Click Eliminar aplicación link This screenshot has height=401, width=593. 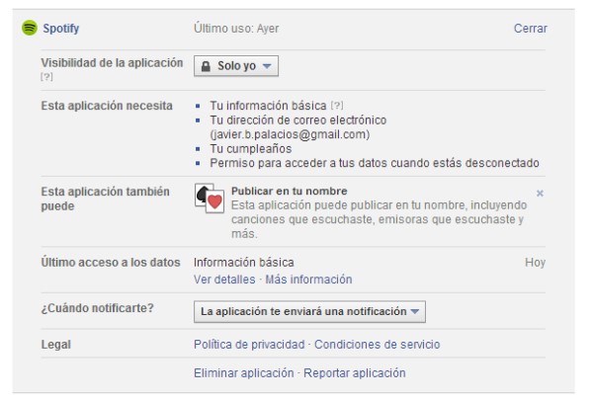click(243, 373)
